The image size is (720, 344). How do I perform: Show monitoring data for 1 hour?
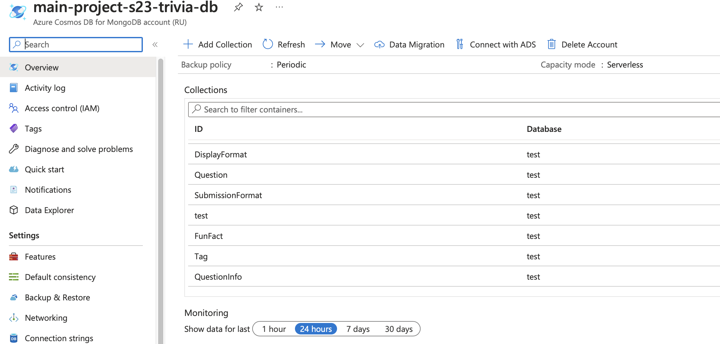[x=274, y=329]
